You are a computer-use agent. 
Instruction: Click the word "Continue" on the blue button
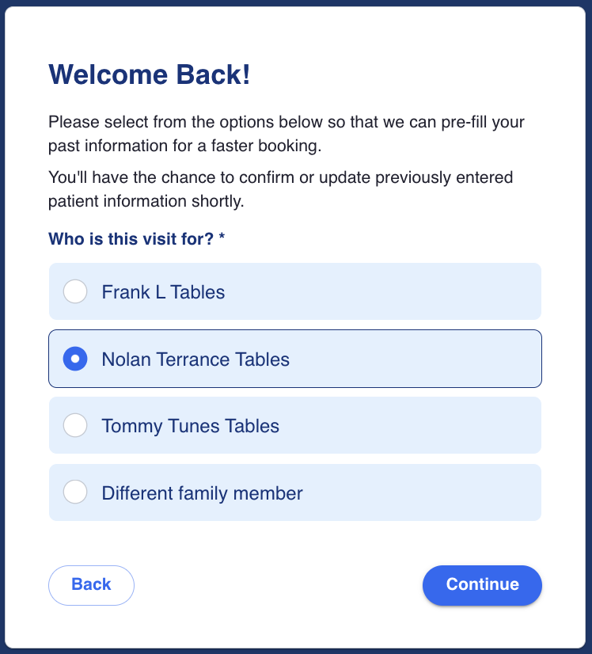[x=482, y=585]
